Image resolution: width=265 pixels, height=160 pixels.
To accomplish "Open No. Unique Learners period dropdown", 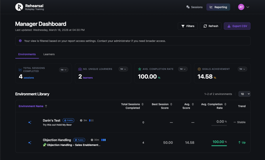I will [123, 69].
